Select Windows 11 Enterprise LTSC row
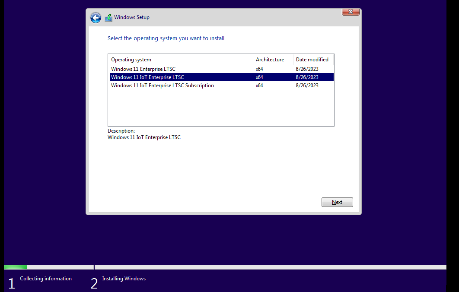The image size is (459, 292). 222,69
